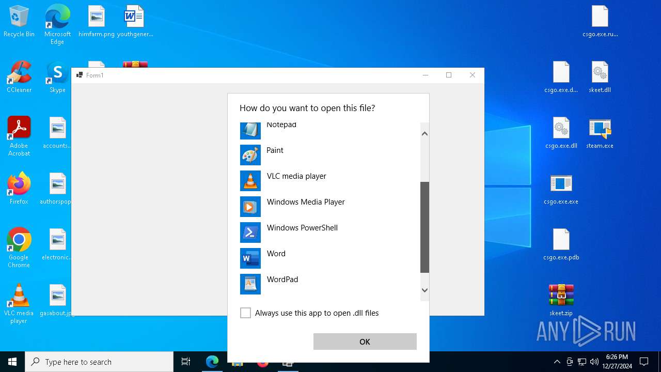Open volume control in system tray
Screen dimensions: 661x372
pos(594,362)
